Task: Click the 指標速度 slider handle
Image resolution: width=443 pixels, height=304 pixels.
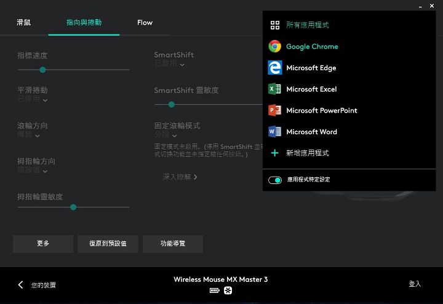Action: (42, 70)
